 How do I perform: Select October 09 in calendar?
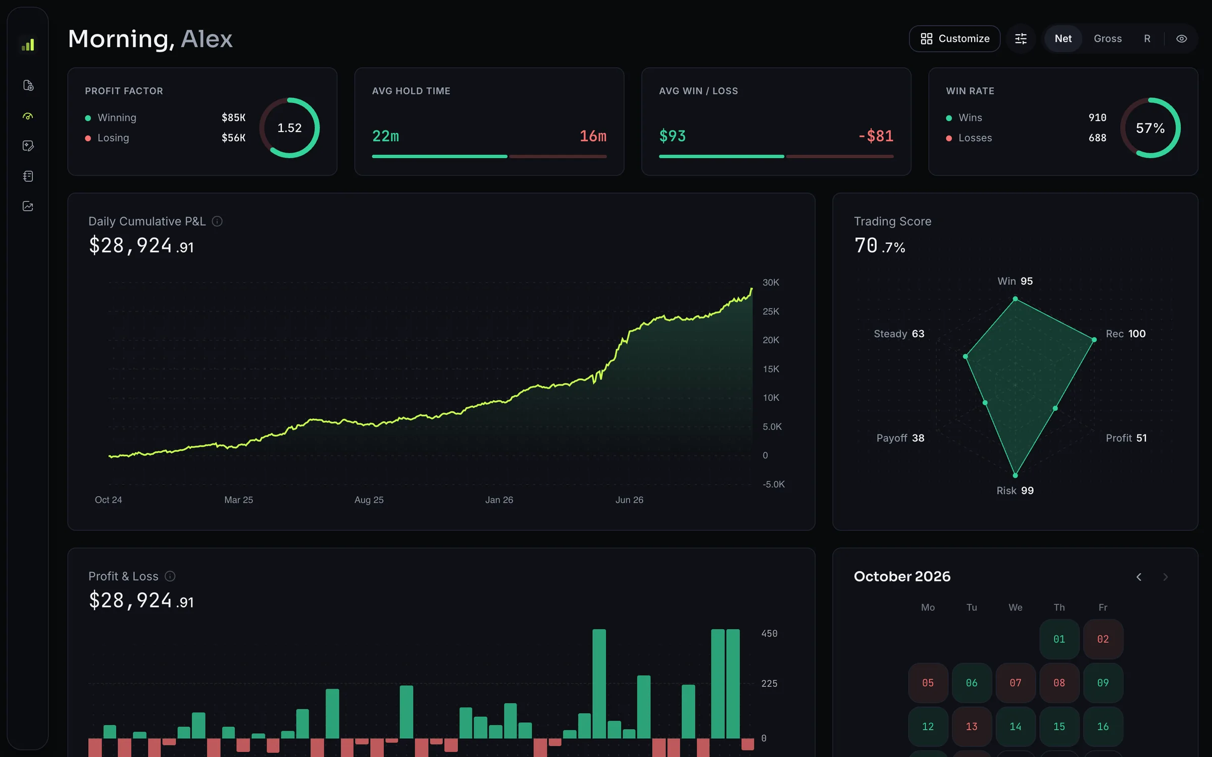tap(1103, 683)
